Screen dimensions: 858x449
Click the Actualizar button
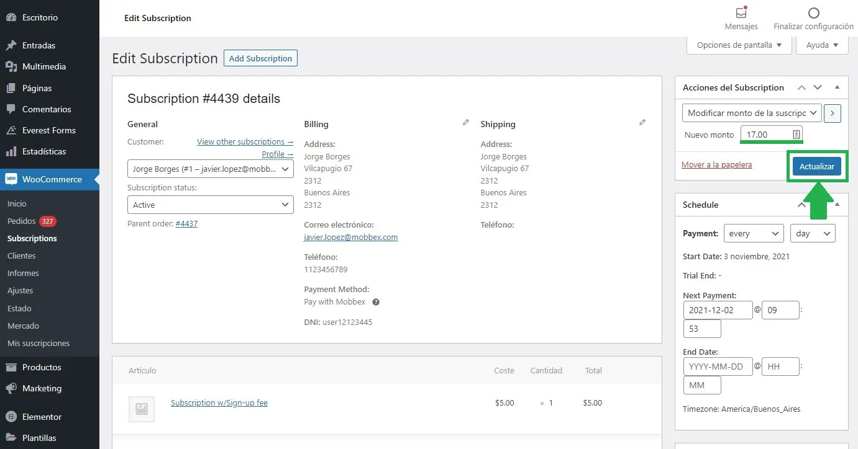(x=817, y=166)
